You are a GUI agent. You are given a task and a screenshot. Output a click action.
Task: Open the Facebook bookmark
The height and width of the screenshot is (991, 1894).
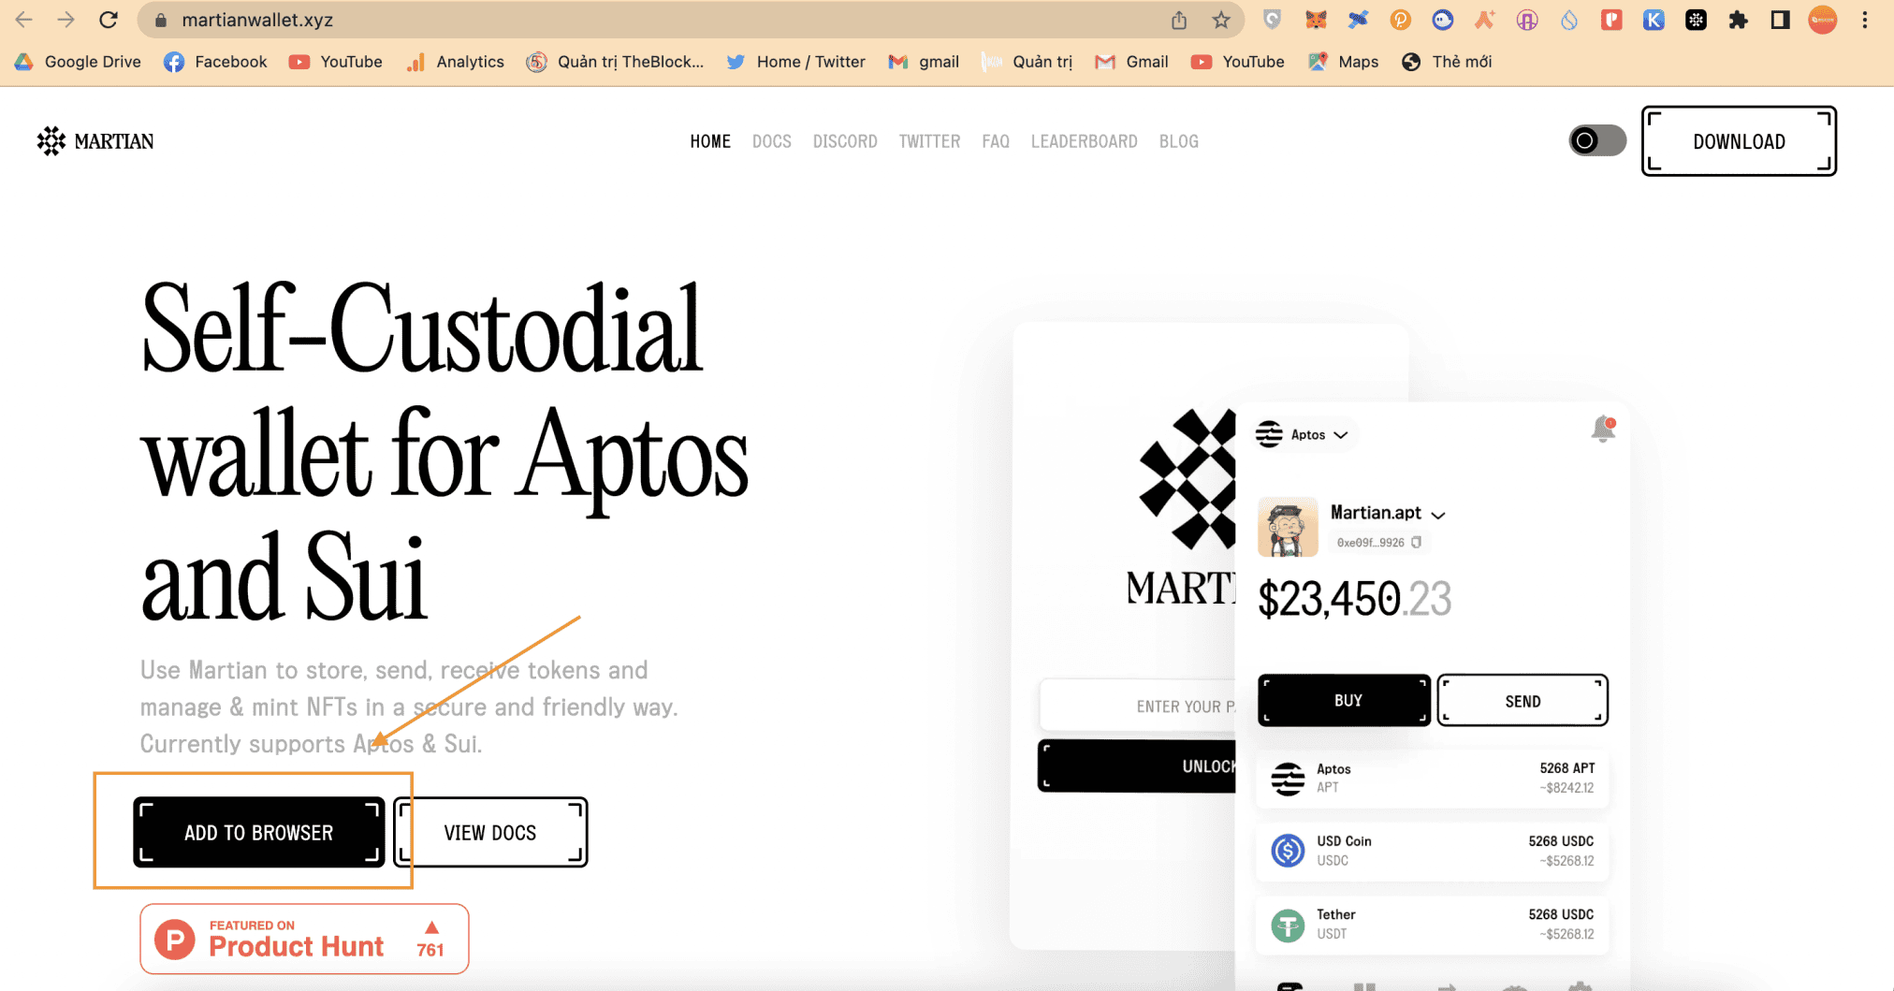[215, 62]
